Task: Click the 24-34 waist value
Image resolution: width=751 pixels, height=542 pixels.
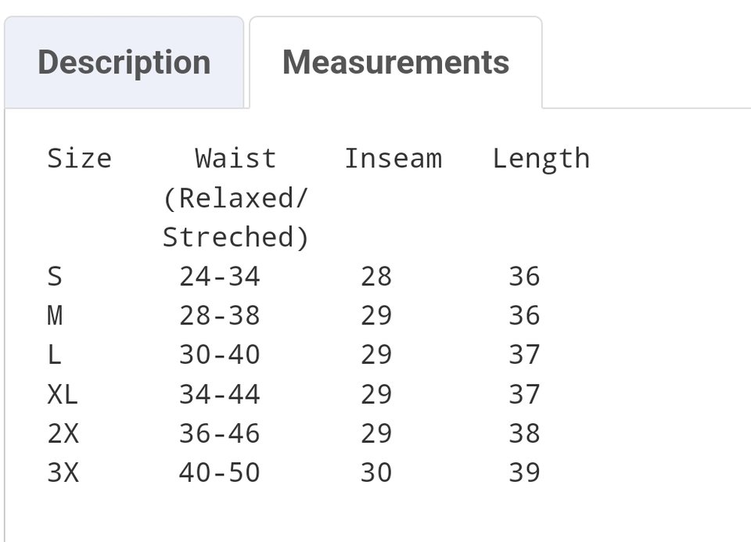Action: (219, 276)
